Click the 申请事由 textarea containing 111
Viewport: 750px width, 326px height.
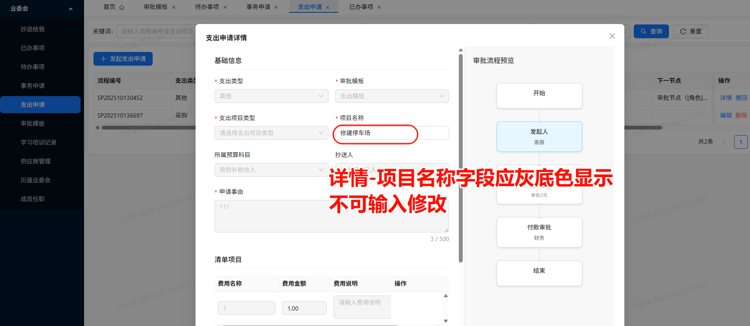point(331,216)
